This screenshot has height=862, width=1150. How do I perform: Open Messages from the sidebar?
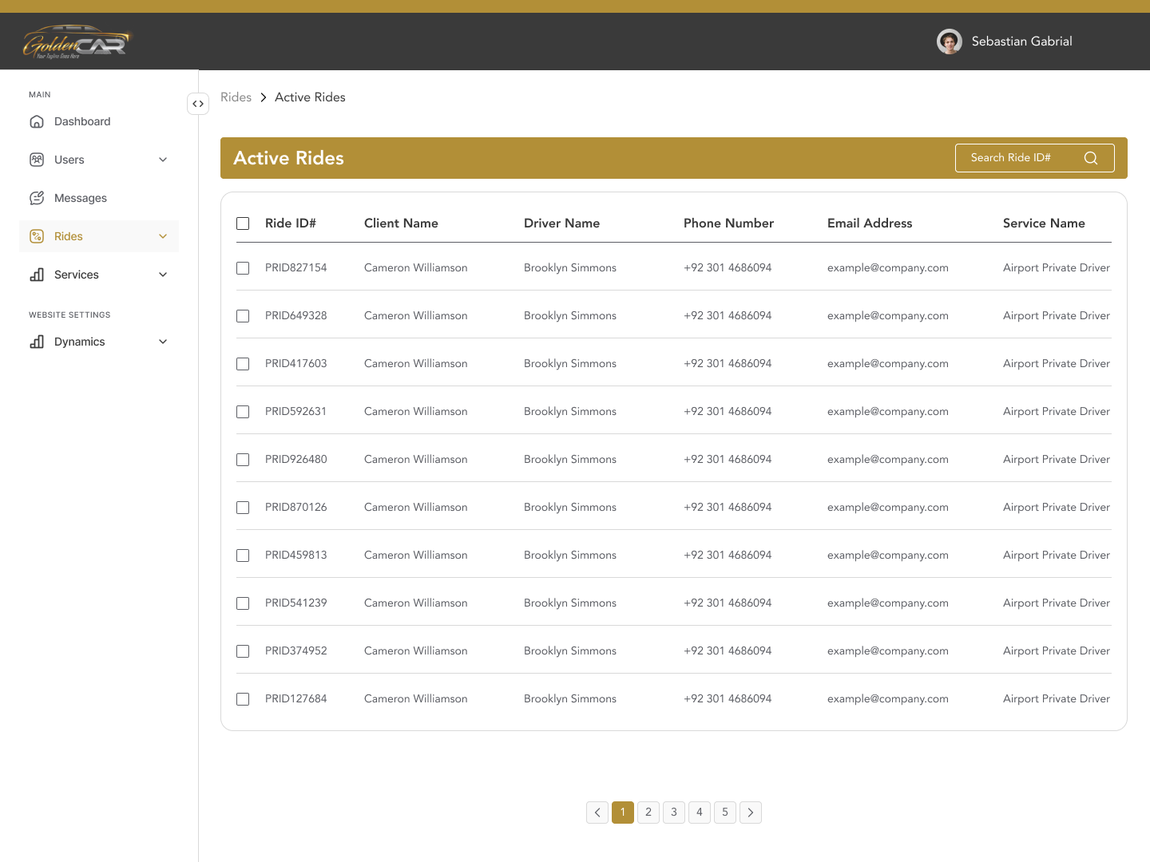(x=80, y=198)
